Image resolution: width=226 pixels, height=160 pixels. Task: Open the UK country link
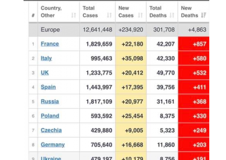click(x=45, y=73)
